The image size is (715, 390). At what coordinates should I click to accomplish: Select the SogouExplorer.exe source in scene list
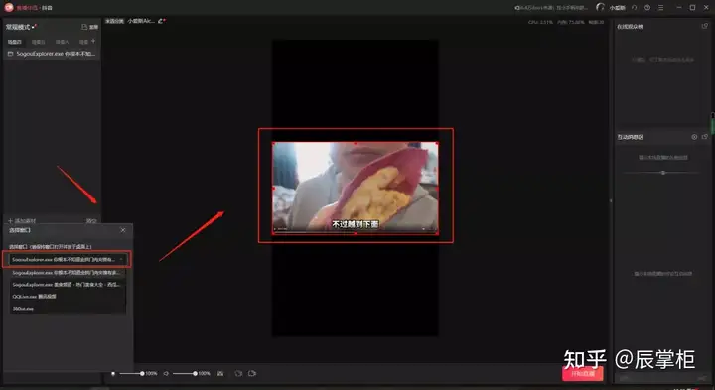point(52,54)
